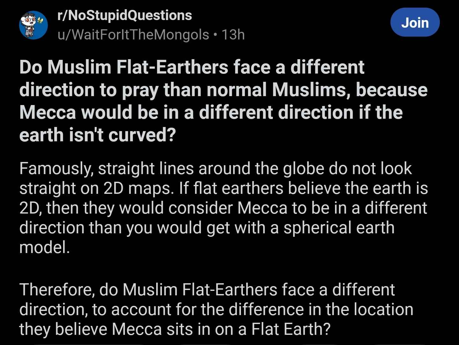This screenshot has height=345, width=459.
Task: Click 'model.' ending the first paragraph
Action: click(x=44, y=247)
